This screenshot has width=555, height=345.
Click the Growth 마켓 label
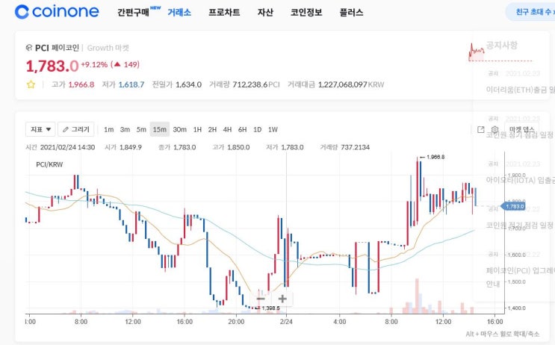108,48
